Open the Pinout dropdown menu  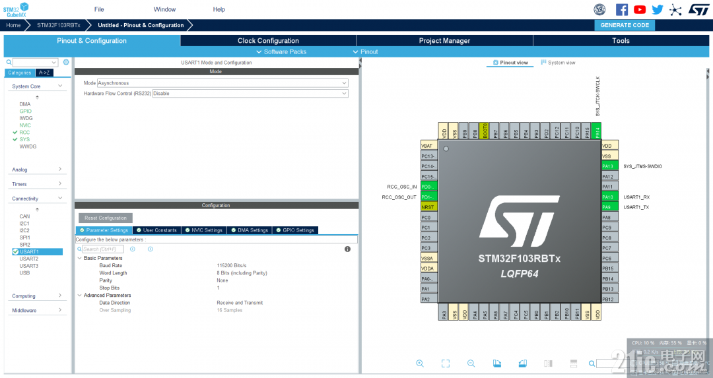365,52
